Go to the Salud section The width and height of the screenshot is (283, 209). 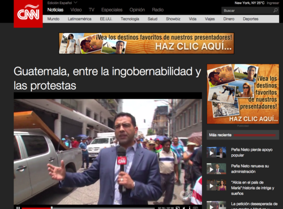152,19
